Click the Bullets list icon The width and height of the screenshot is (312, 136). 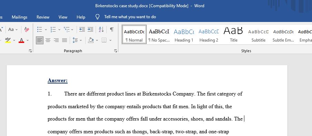(x=40, y=30)
